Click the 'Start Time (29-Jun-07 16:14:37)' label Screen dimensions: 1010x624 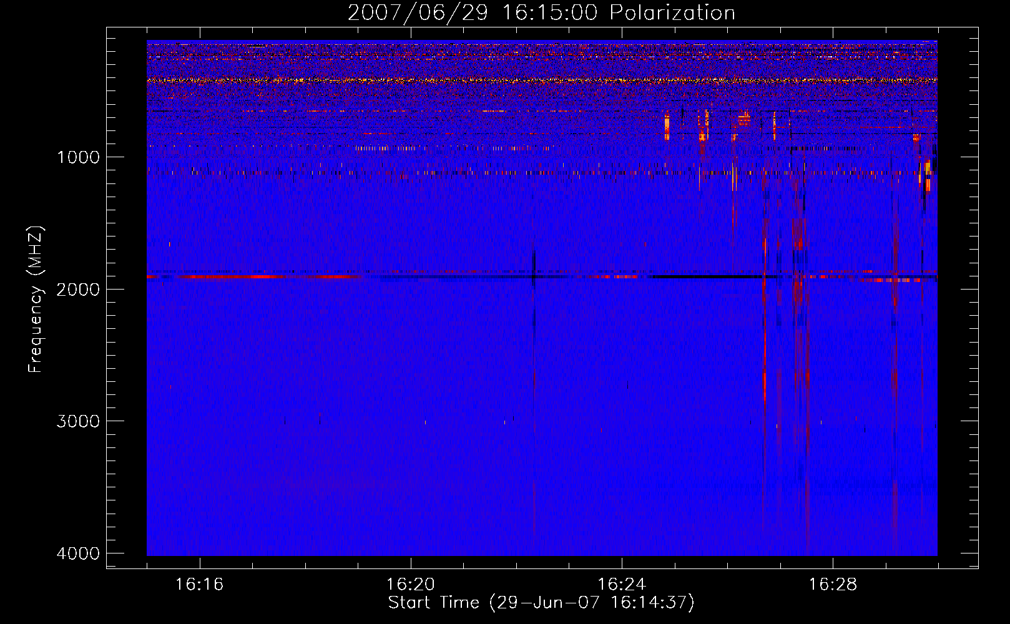click(541, 603)
